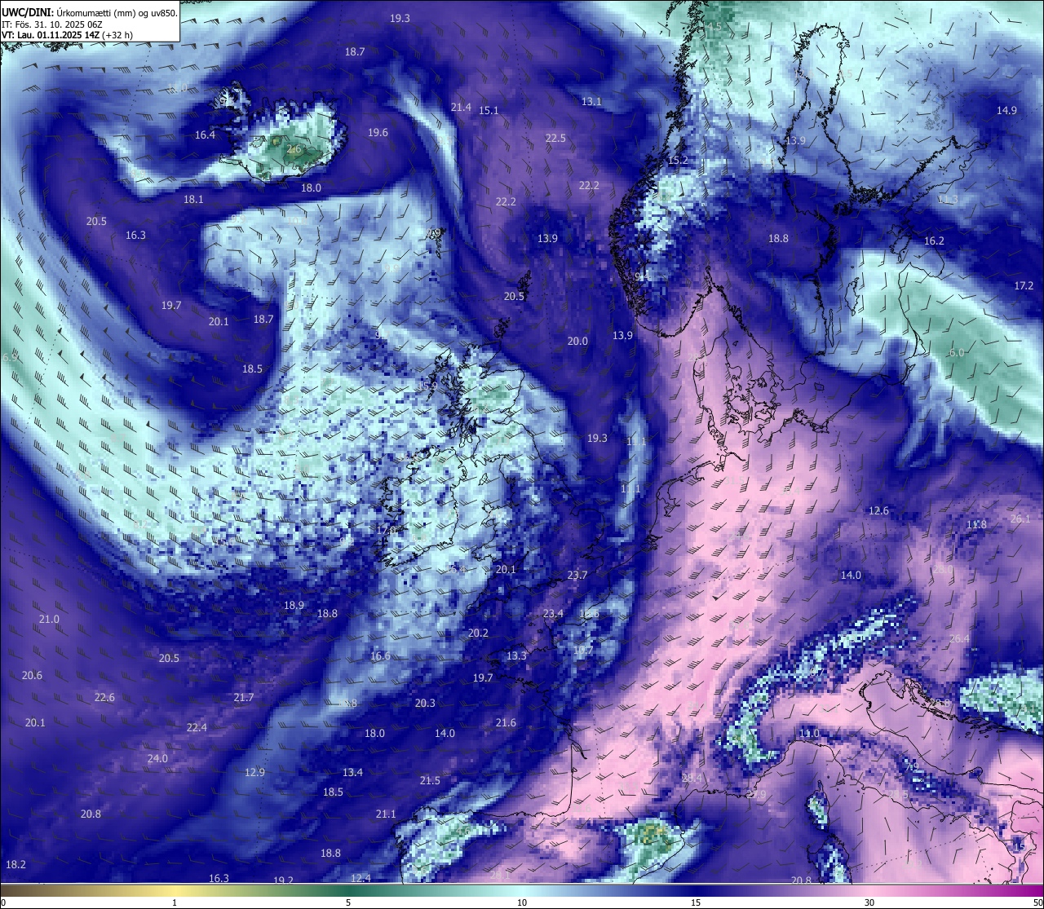
Task: Click the 17.2 value at the right edge
Action: [x=1024, y=285]
